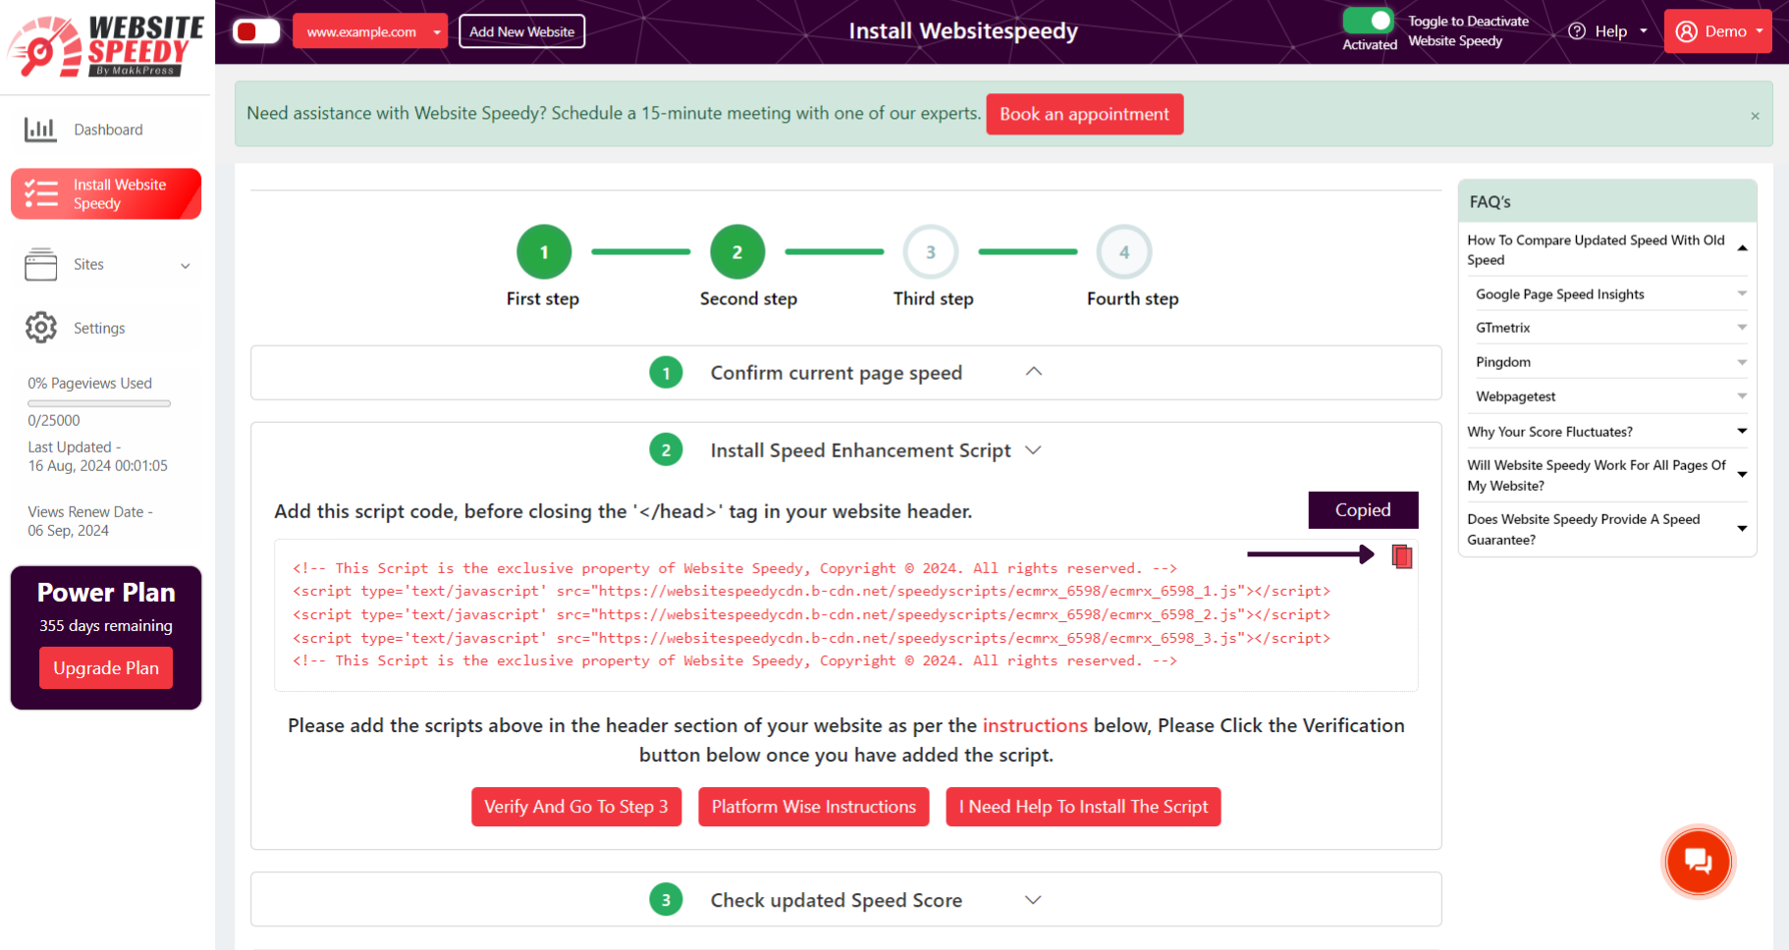This screenshot has height=950, width=1789.
Task: Open the live chat bubble icon
Action: (x=1698, y=862)
